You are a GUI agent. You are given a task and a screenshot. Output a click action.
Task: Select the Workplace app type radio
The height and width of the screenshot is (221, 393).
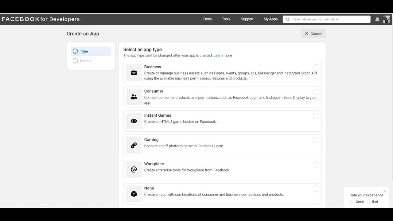pyautogui.click(x=316, y=164)
